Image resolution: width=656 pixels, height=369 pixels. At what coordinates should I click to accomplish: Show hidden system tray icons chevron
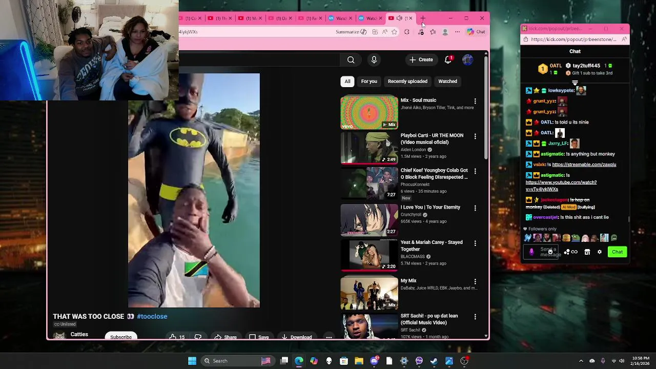click(x=581, y=361)
